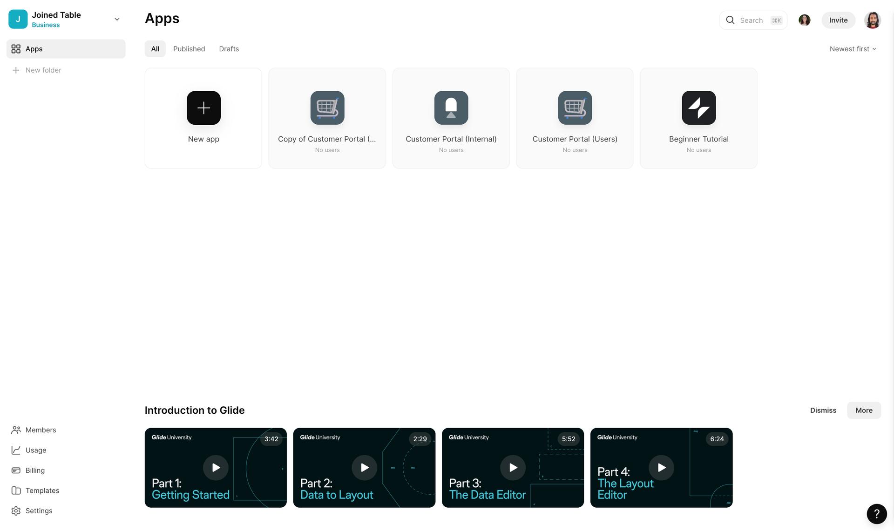This screenshot has height=531, width=894.
Task: Open the user profile avatar menu
Action: pos(872,20)
